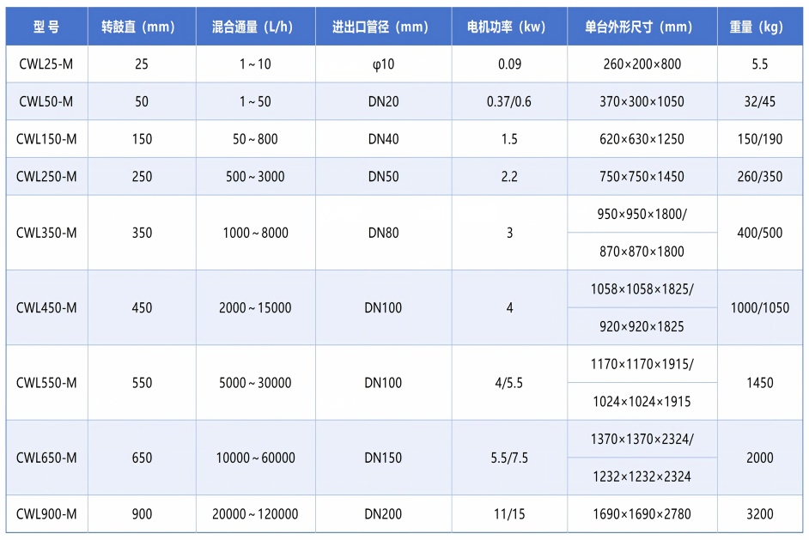
Task: Click the 型号 column header
Action: [x=46, y=27]
